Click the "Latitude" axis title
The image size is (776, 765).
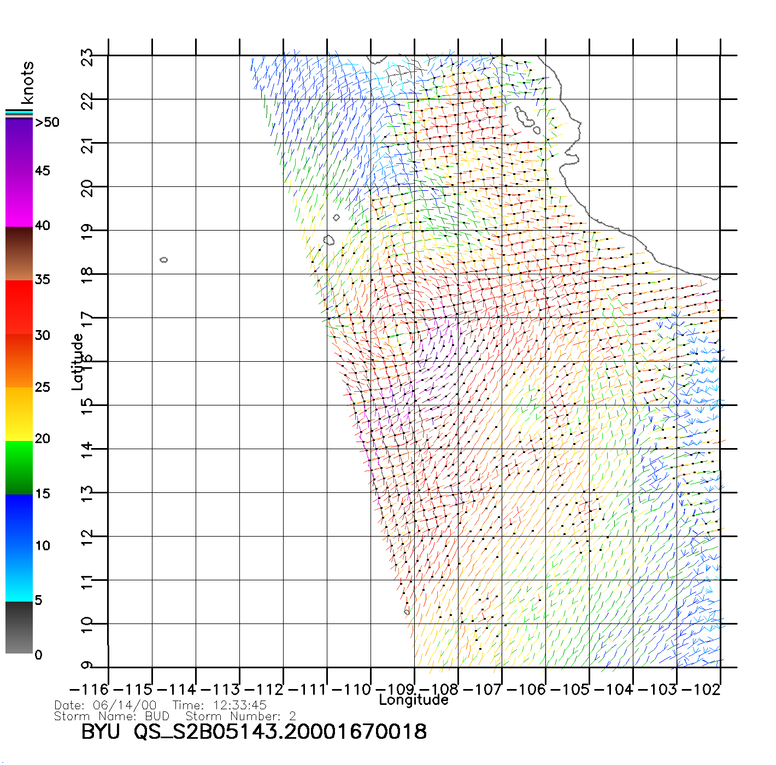coord(78,361)
